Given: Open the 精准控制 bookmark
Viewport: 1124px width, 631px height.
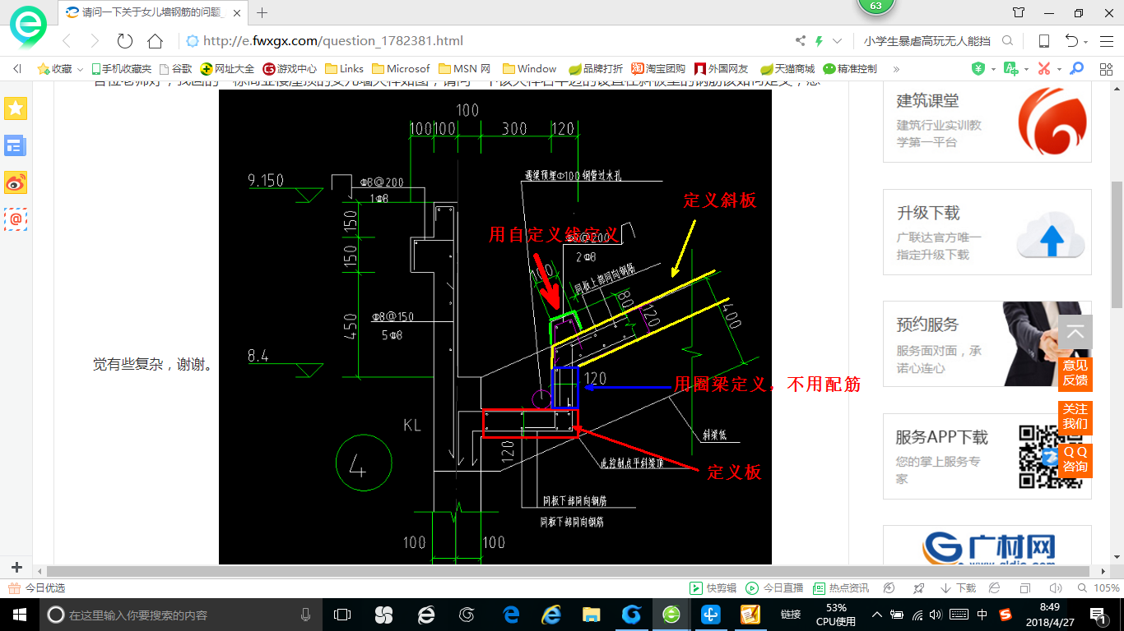Looking at the screenshot, I should 850,69.
